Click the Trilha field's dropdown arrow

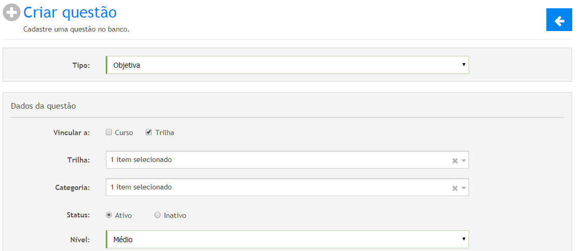tap(464, 160)
